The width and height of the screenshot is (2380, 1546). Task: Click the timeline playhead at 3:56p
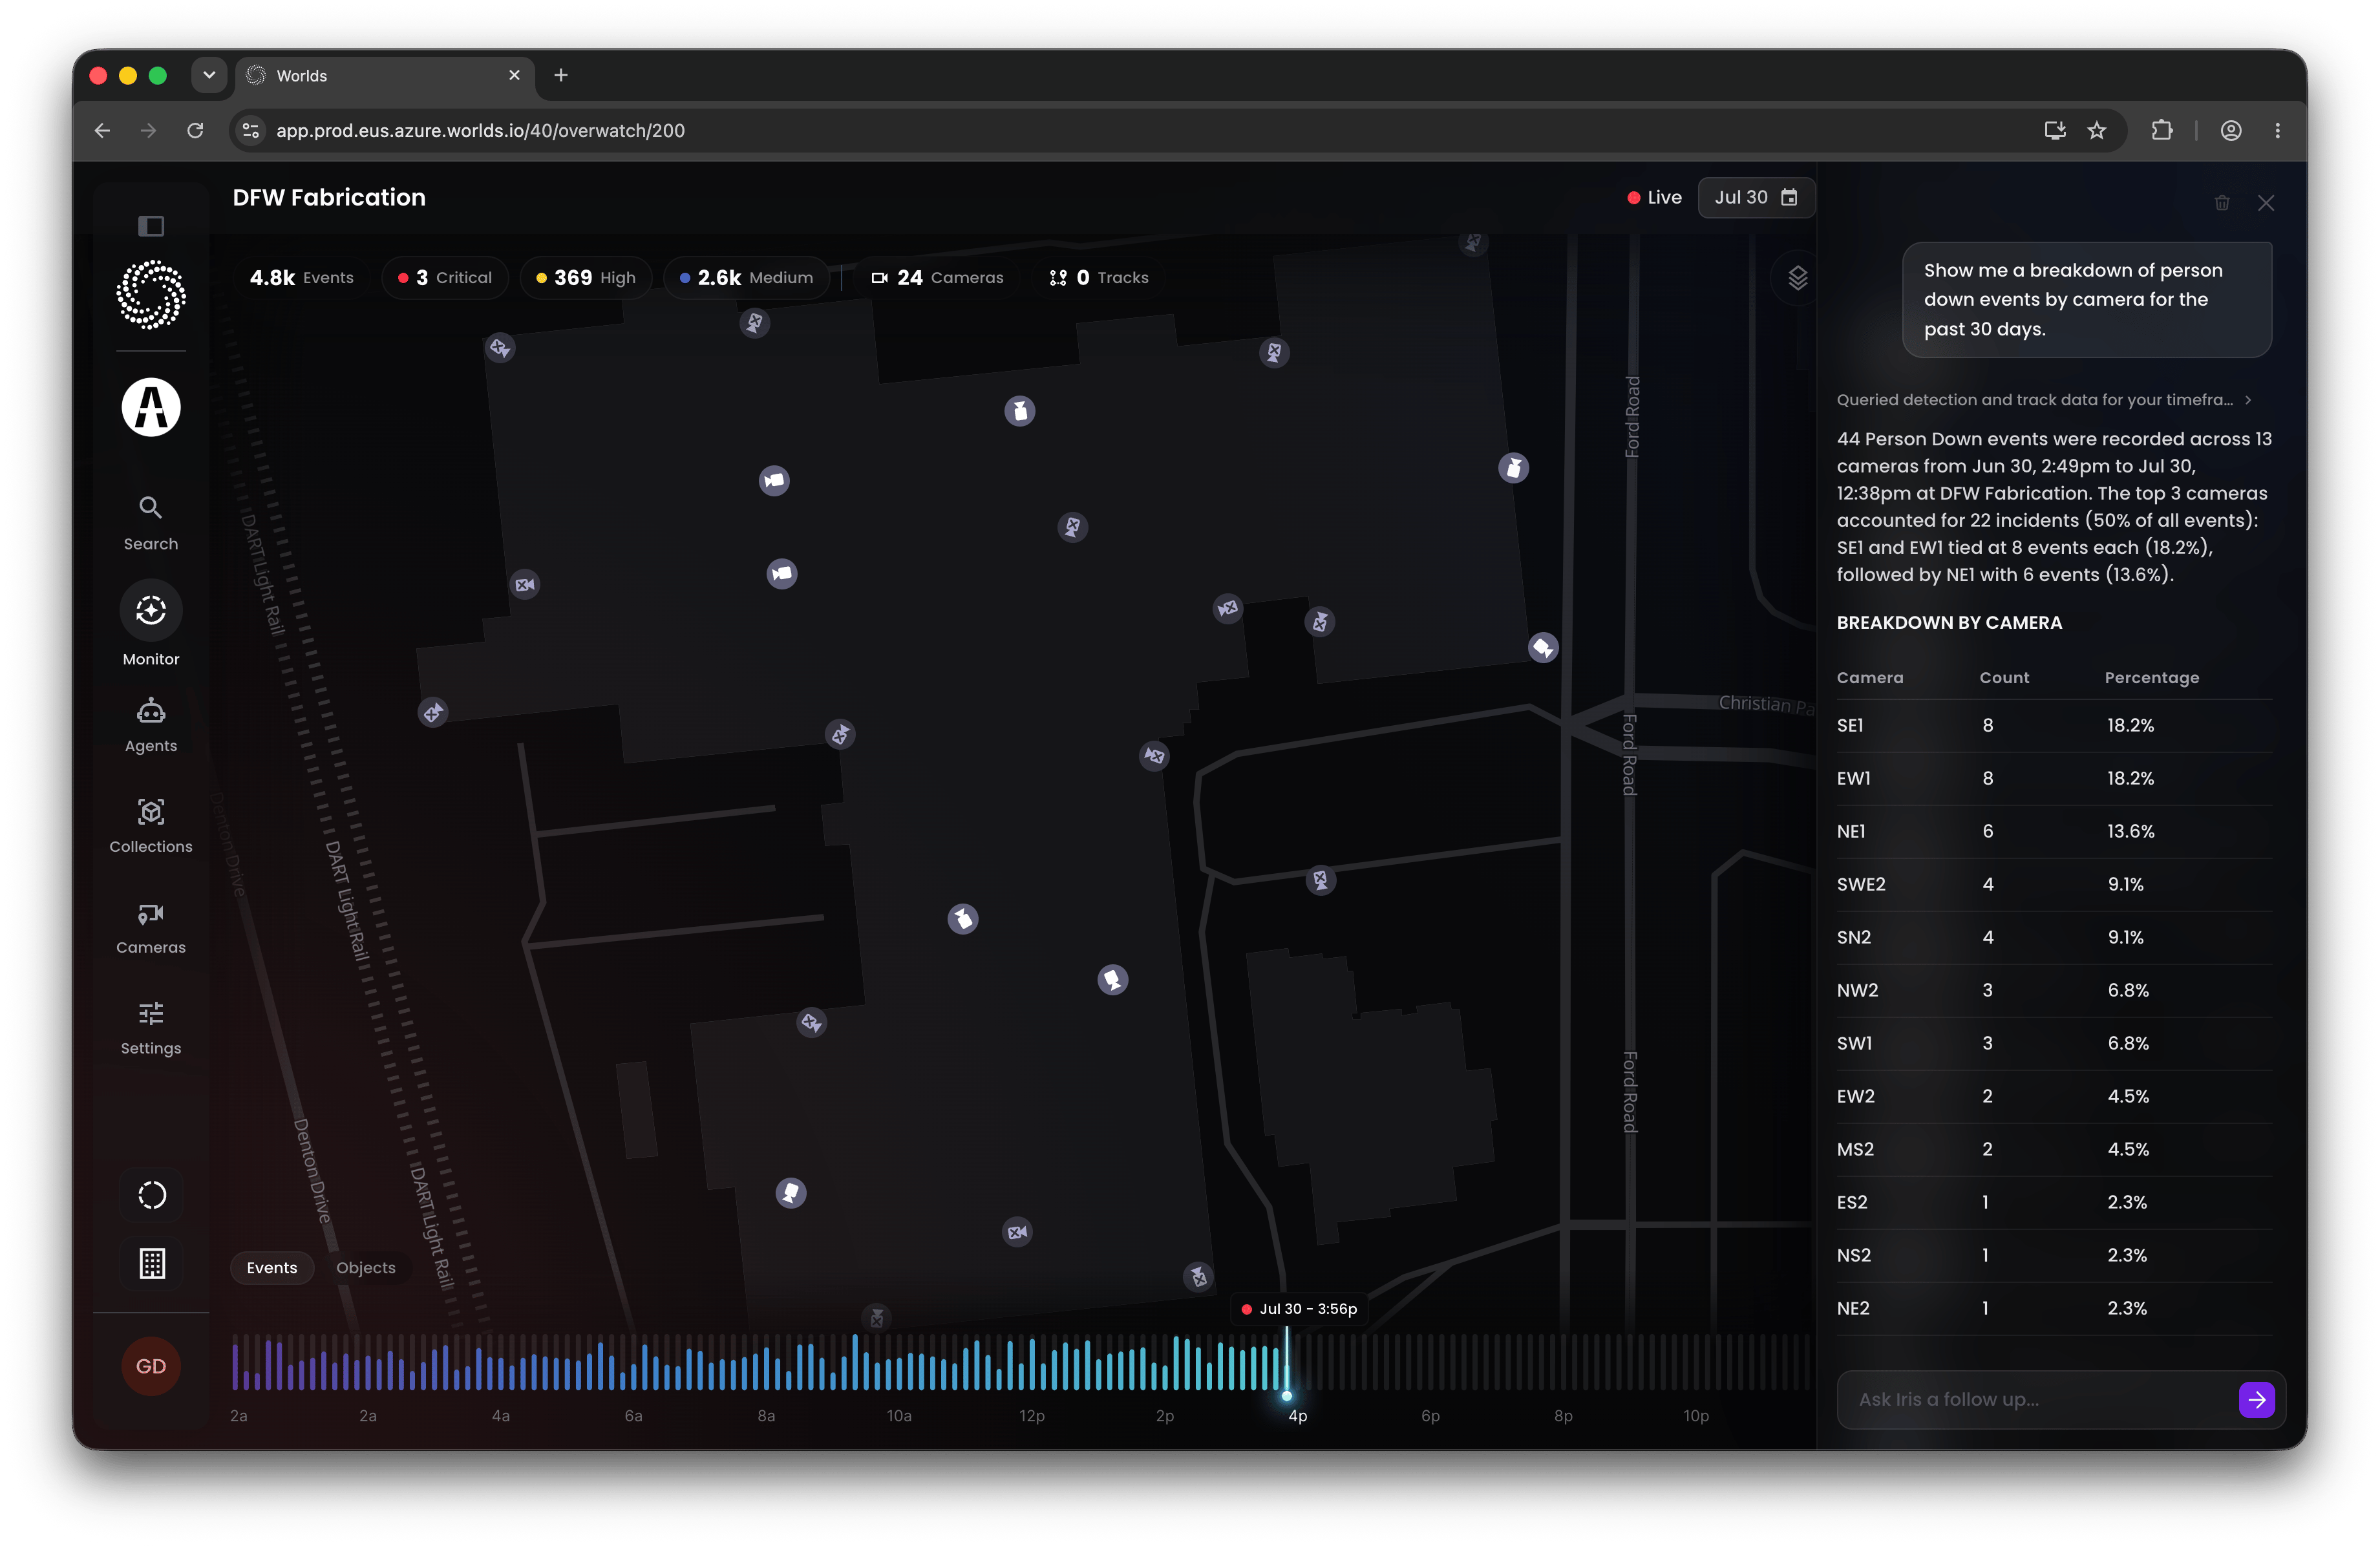[1287, 1395]
